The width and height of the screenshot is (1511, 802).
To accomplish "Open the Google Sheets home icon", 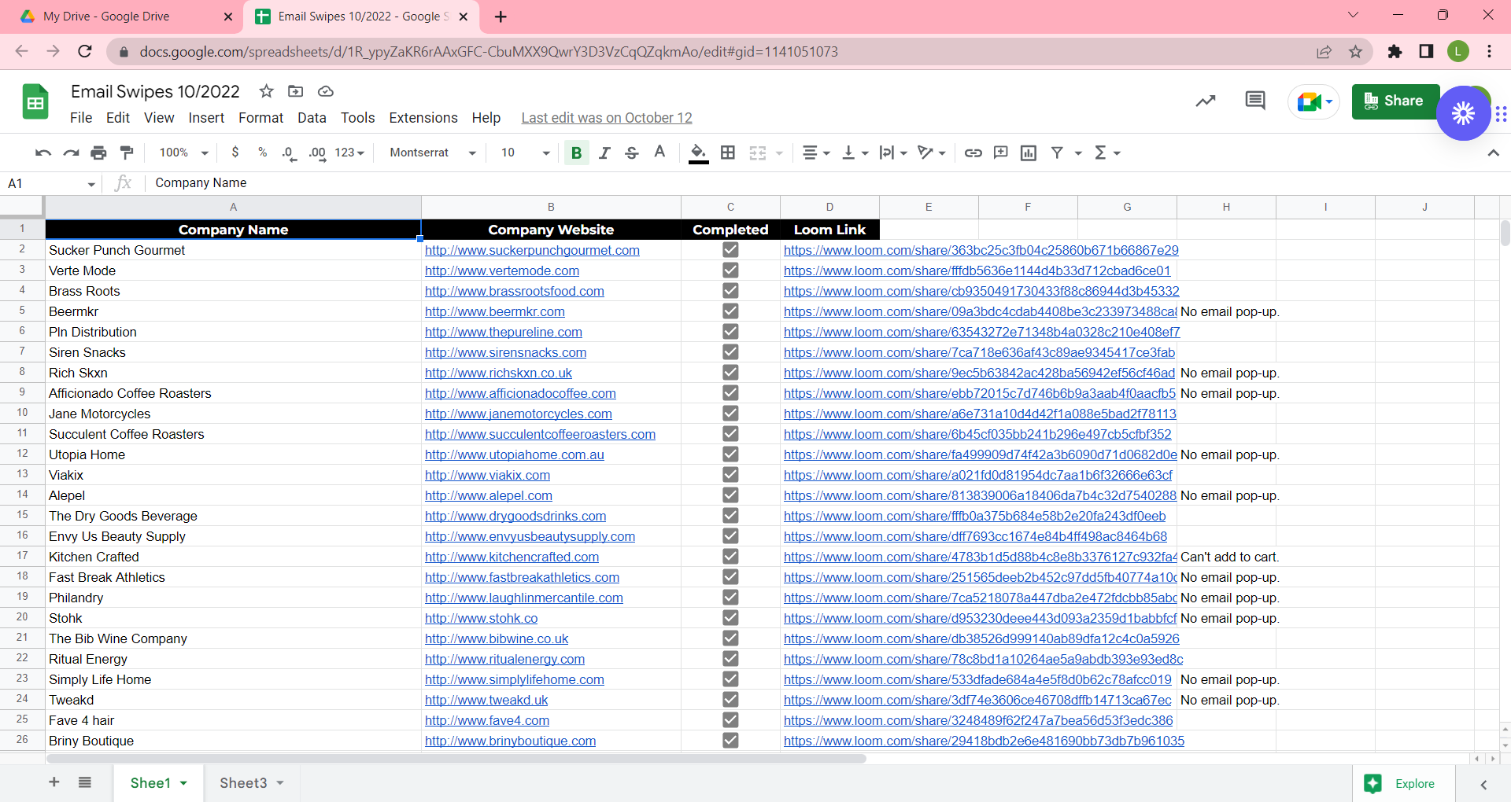I will pos(35,102).
